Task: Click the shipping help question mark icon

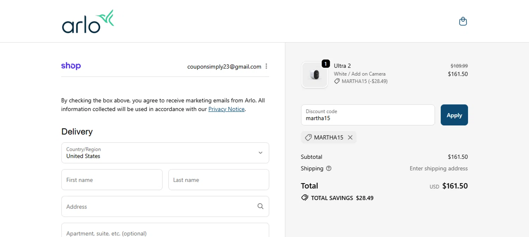Action: pos(329,168)
